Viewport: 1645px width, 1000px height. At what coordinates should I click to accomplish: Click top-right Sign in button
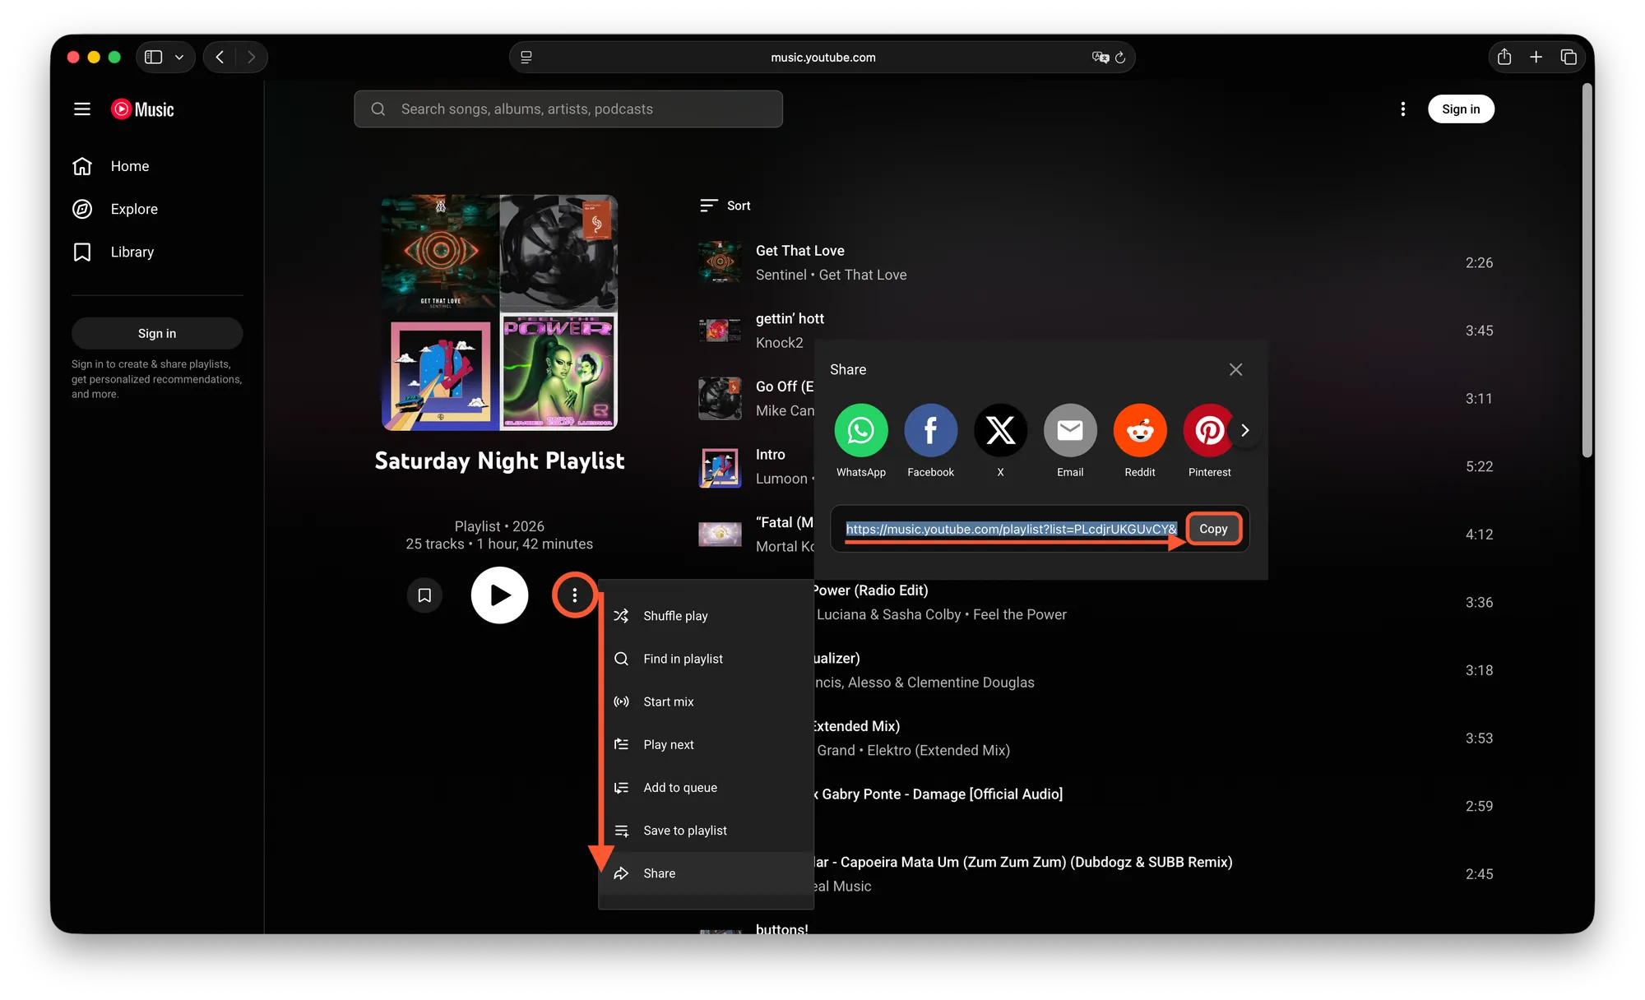pyautogui.click(x=1461, y=109)
